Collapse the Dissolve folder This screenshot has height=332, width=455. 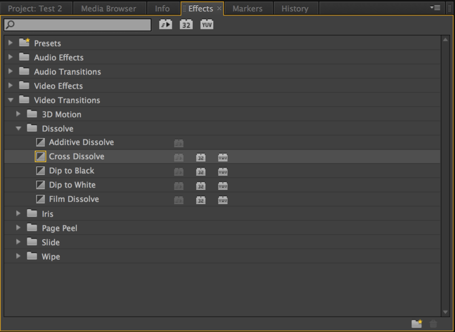(19, 128)
